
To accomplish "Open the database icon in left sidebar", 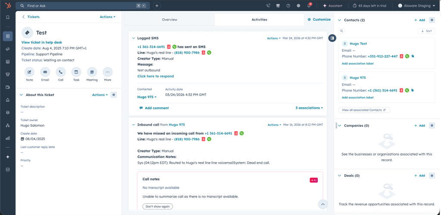I will [x=8, y=112].
